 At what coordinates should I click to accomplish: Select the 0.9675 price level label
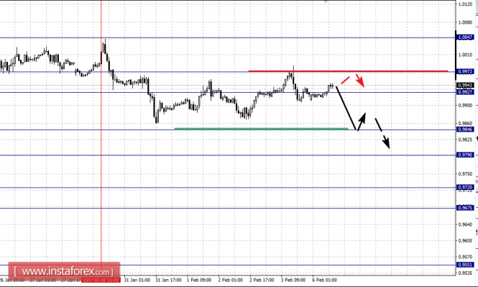pos(465,208)
